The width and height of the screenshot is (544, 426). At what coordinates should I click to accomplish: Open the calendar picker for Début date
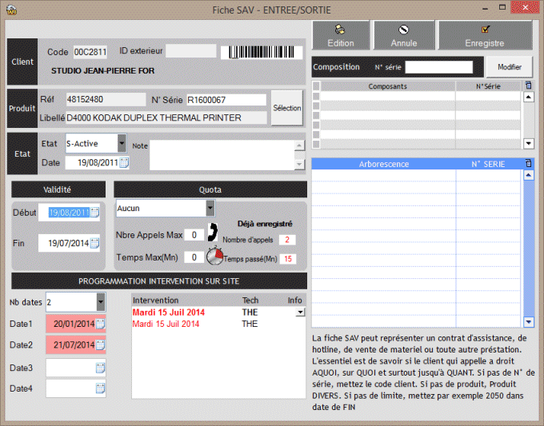[x=94, y=213]
